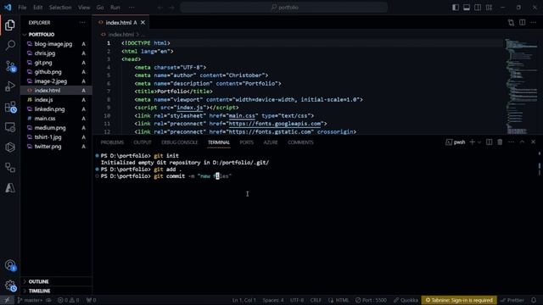Viewport: 543px width, 305px height.
Task: Open the View menu
Action: 84,8
